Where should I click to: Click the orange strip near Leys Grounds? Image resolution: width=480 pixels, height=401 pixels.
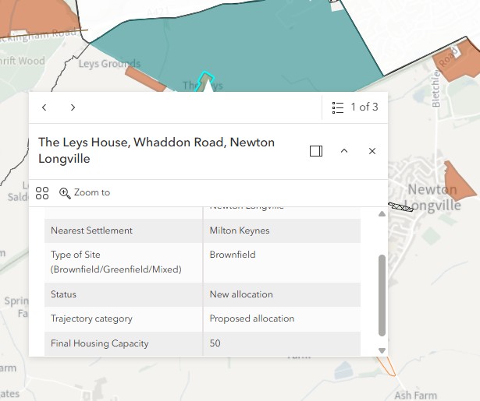pyautogui.click(x=145, y=79)
